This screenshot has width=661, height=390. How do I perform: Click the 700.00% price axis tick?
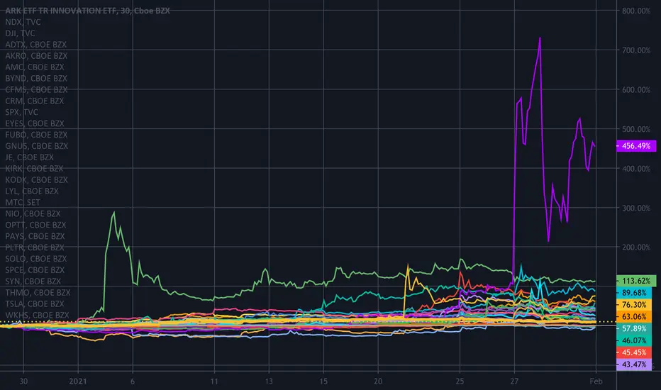(x=636, y=50)
